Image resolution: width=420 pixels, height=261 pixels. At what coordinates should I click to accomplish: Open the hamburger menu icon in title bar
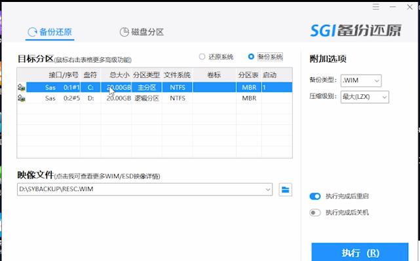pos(376,7)
